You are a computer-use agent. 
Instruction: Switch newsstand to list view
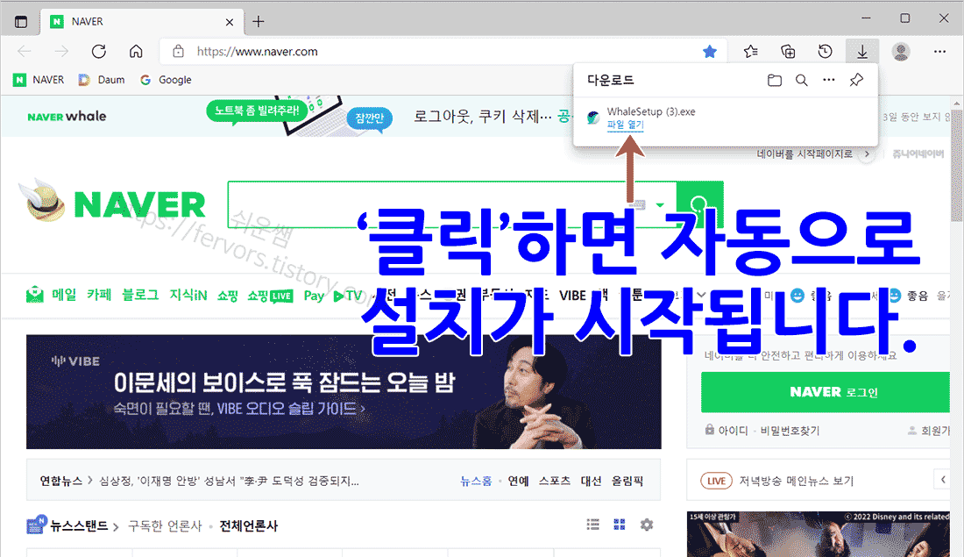coord(592,525)
